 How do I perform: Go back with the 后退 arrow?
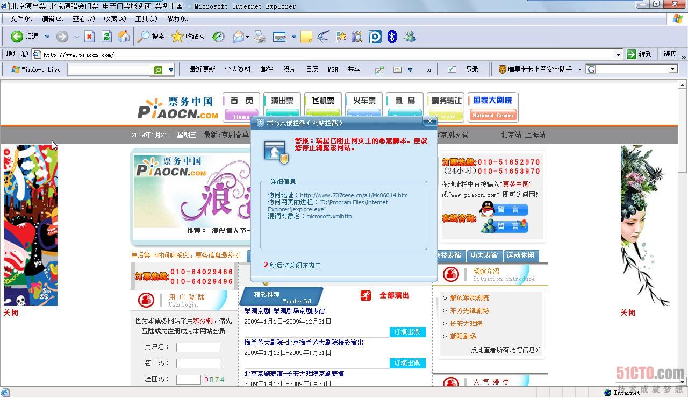25,37
